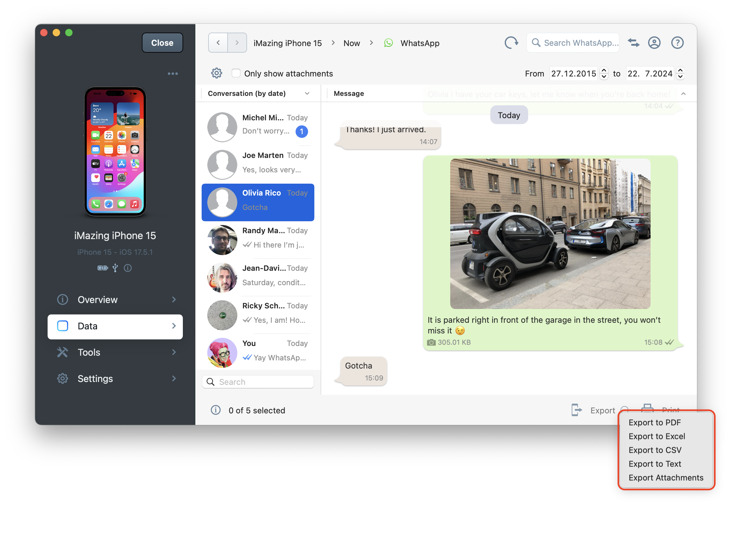Open the three-dot device options menu
This screenshot has height=534, width=732.
pyautogui.click(x=173, y=74)
